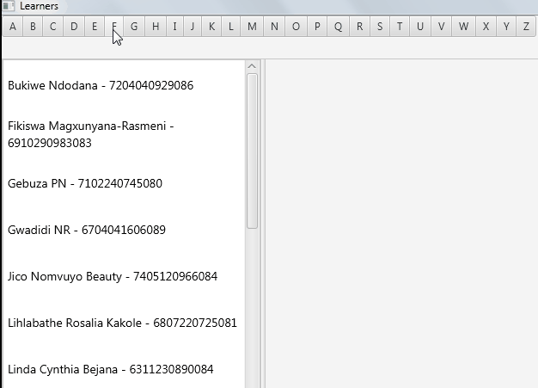Screen dimensions: 538x388
Task: Filter learners by letter K
Action: pos(211,27)
